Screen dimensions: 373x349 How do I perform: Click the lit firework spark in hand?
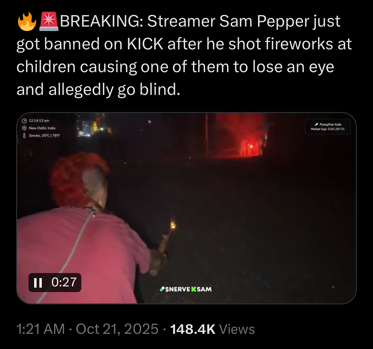pos(173,225)
